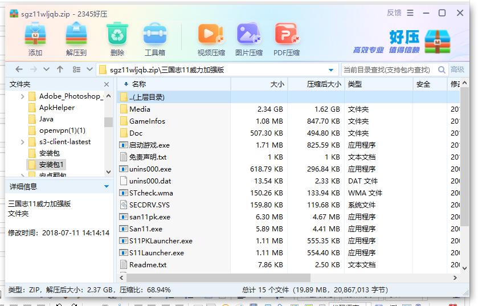This screenshot has width=478, height=306.
Task: Click folder tree scroll-down arrow
Action: [x=108, y=172]
